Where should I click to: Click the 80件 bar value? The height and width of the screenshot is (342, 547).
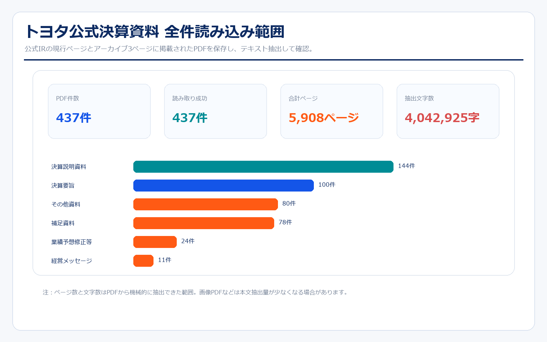[289, 203]
